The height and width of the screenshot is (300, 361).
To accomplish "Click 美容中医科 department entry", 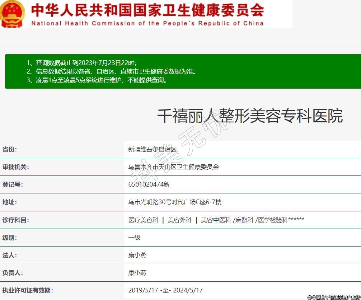I will click(x=216, y=220).
